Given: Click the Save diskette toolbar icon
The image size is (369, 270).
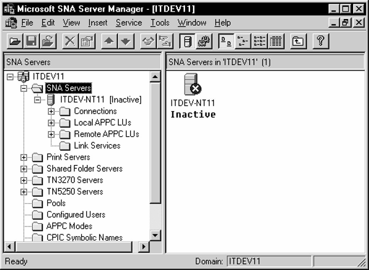Looking at the screenshot, I should [x=29, y=42].
